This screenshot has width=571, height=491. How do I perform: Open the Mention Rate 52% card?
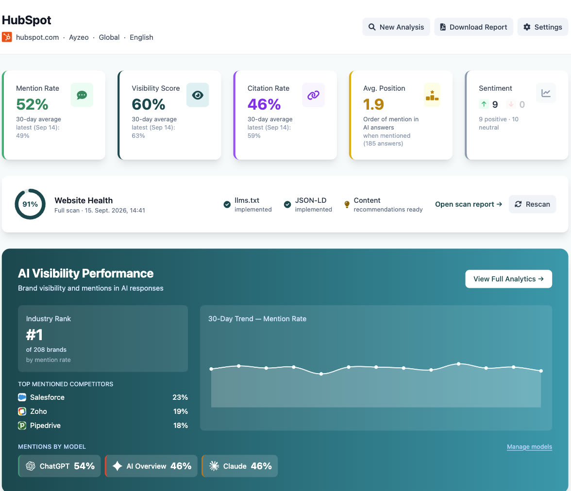pos(54,115)
